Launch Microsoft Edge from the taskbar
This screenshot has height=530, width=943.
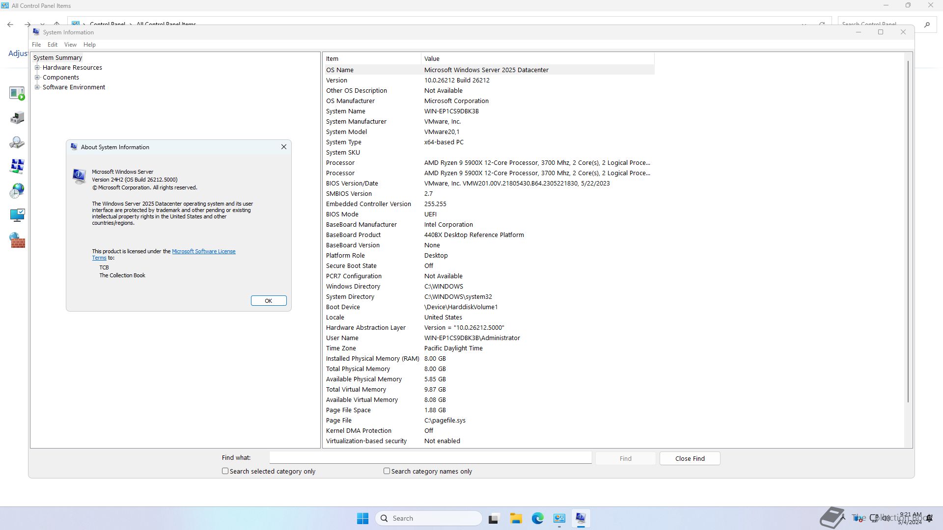tap(537, 518)
